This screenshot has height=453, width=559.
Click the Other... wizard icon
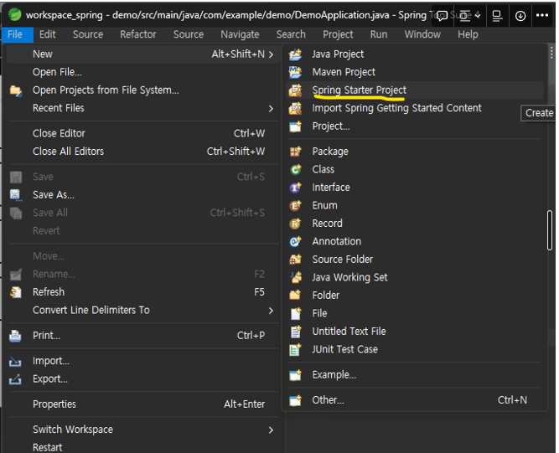(x=295, y=400)
